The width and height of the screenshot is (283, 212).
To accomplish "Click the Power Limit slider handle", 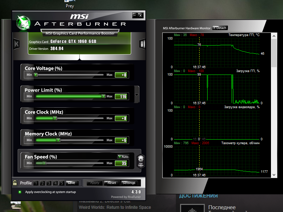I will click(103, 96).
